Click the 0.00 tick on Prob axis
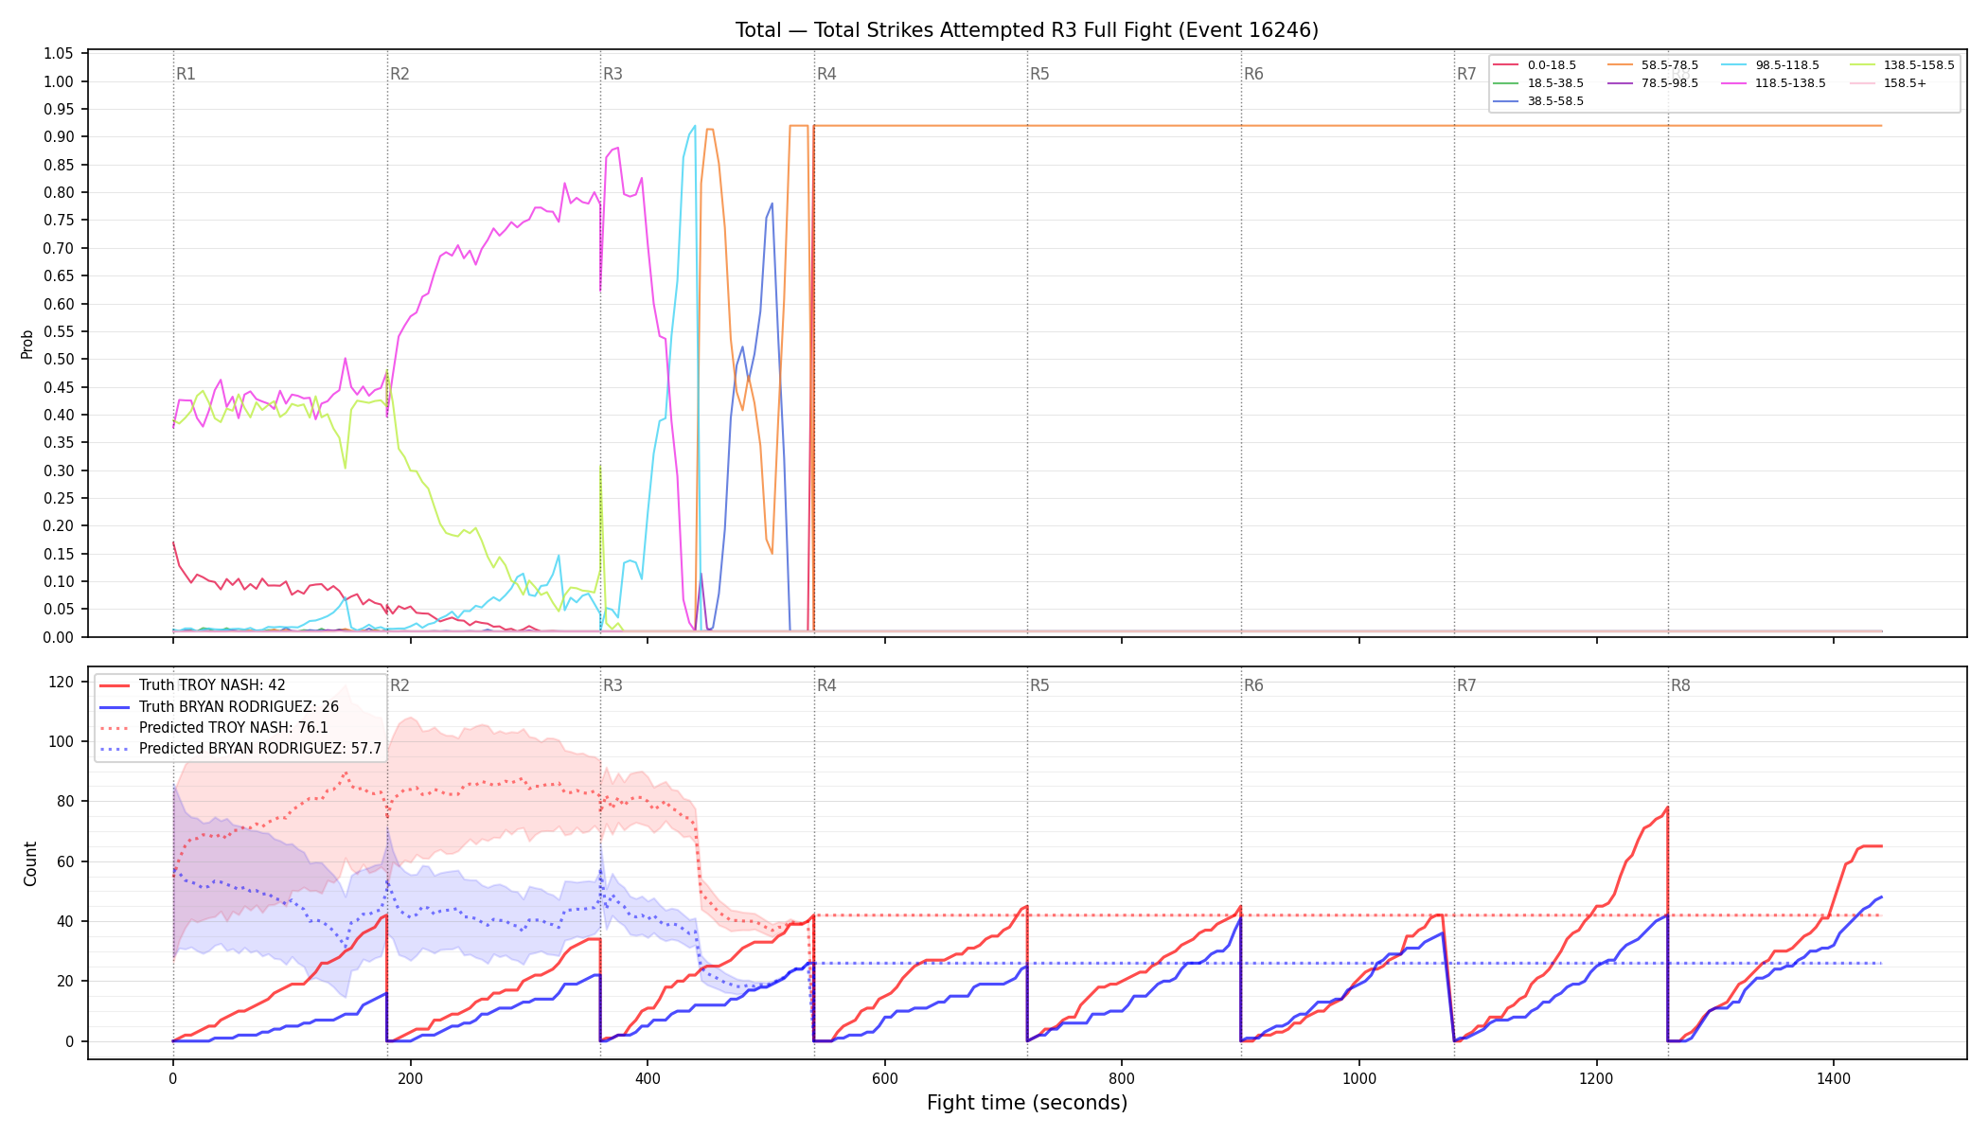Image resolution: width=1988 pixels, height=1136 pixels. [x=59, y=637]
